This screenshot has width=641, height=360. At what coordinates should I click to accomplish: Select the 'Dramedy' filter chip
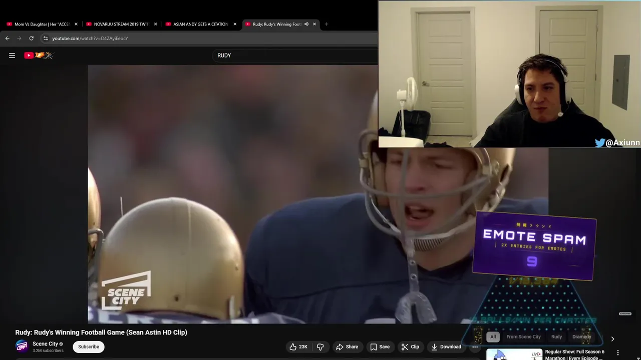pyautogui.click(x=582, y=336)
